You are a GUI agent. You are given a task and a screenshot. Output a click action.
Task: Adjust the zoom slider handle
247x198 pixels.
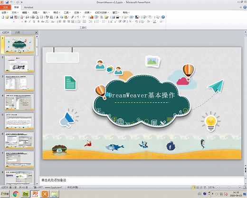229,188
